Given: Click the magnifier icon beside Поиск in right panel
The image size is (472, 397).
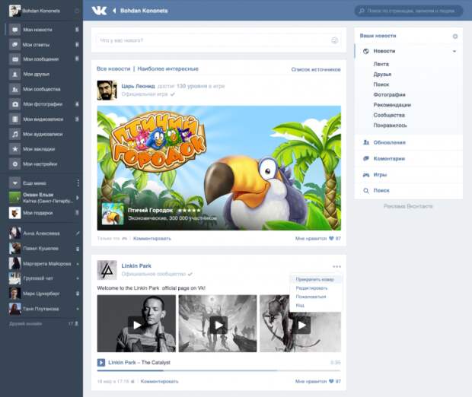Looking at the screenshot, I should (366, 191).
